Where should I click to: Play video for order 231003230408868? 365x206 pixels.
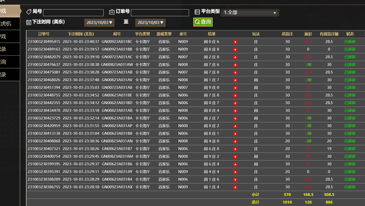click(235, 142)
